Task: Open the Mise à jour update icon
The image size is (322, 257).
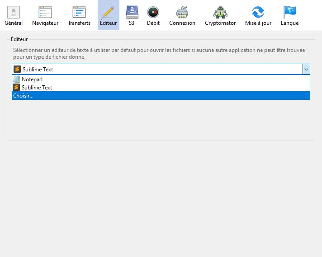Action: coord(258,12)
